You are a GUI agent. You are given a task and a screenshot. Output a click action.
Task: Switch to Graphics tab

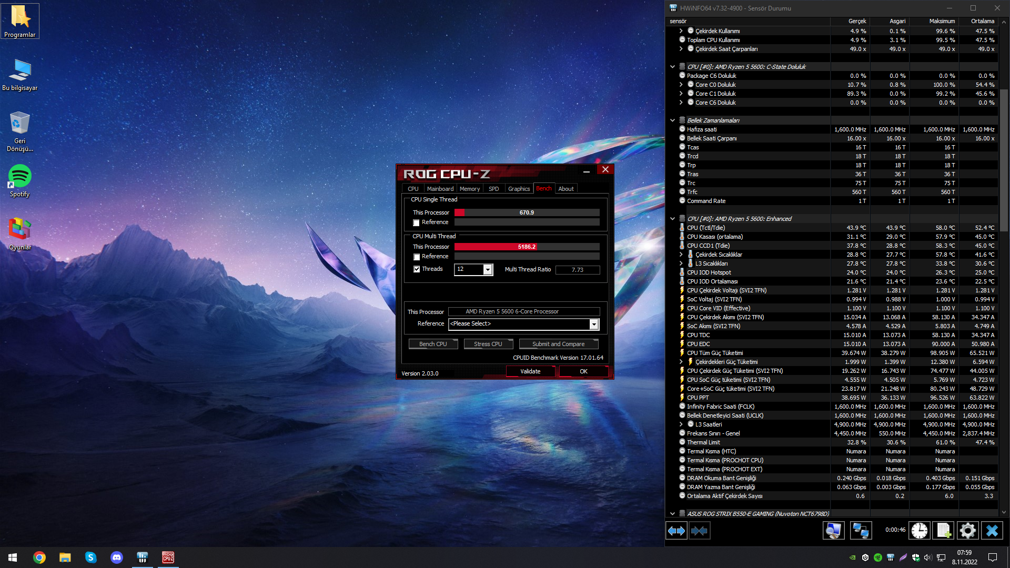[519, 189]
